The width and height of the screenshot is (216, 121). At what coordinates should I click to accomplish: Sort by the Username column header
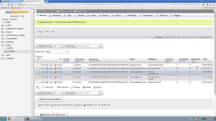coord(79,59)
